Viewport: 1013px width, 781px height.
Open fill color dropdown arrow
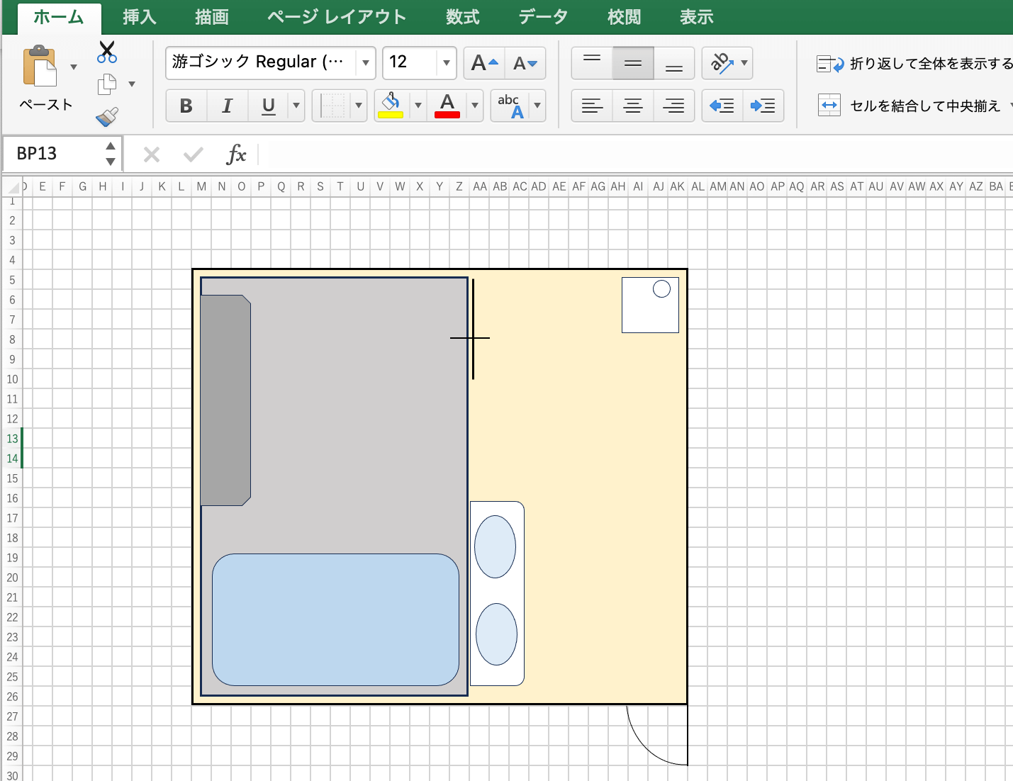pos(418,106)
